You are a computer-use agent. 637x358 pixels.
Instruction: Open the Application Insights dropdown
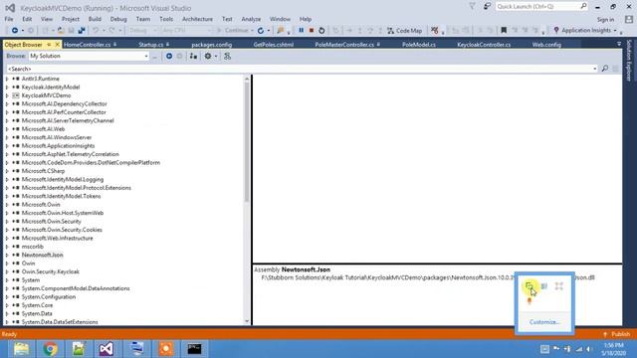tap(615, 31)
